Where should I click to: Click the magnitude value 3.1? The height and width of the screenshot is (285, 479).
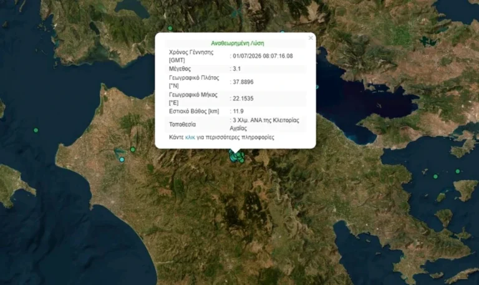[x=237, y=69]
